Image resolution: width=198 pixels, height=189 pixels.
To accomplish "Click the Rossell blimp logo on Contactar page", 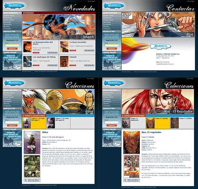I will pos(114,6).
